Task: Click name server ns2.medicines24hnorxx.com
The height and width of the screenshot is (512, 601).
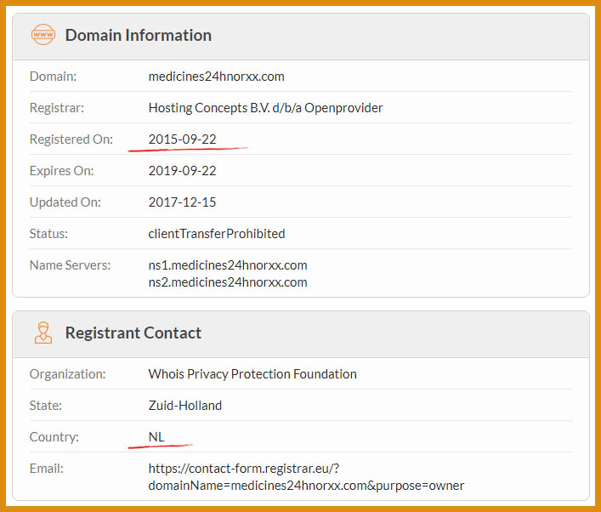Action: (228, 282)
